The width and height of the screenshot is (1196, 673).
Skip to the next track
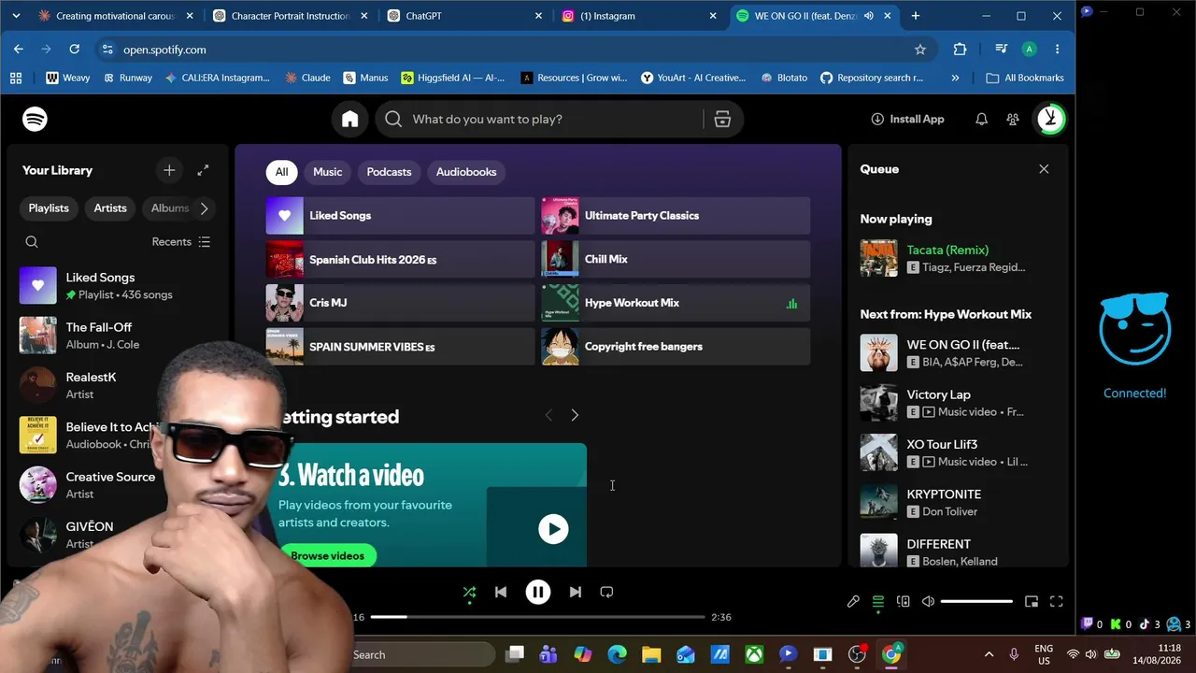click(576, 592)
